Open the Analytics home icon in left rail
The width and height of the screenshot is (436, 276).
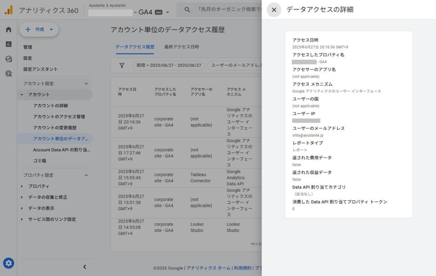(x=9, y=29)
